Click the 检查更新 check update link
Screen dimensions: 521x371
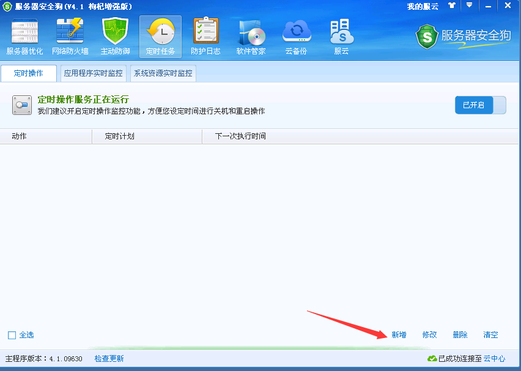pos(109,359)
